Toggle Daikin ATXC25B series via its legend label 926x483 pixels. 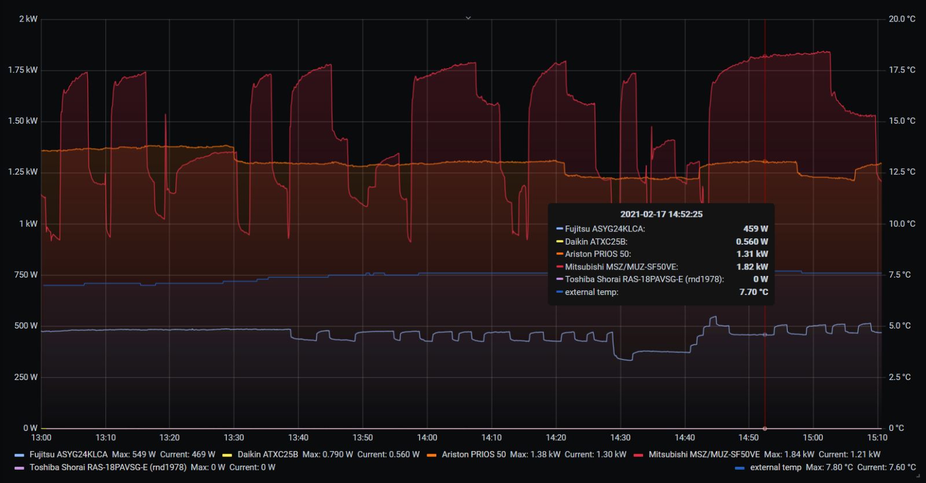[x=268, y=455]
